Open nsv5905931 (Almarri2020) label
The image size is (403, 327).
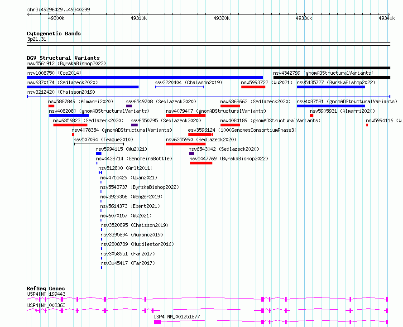(342, 111)
